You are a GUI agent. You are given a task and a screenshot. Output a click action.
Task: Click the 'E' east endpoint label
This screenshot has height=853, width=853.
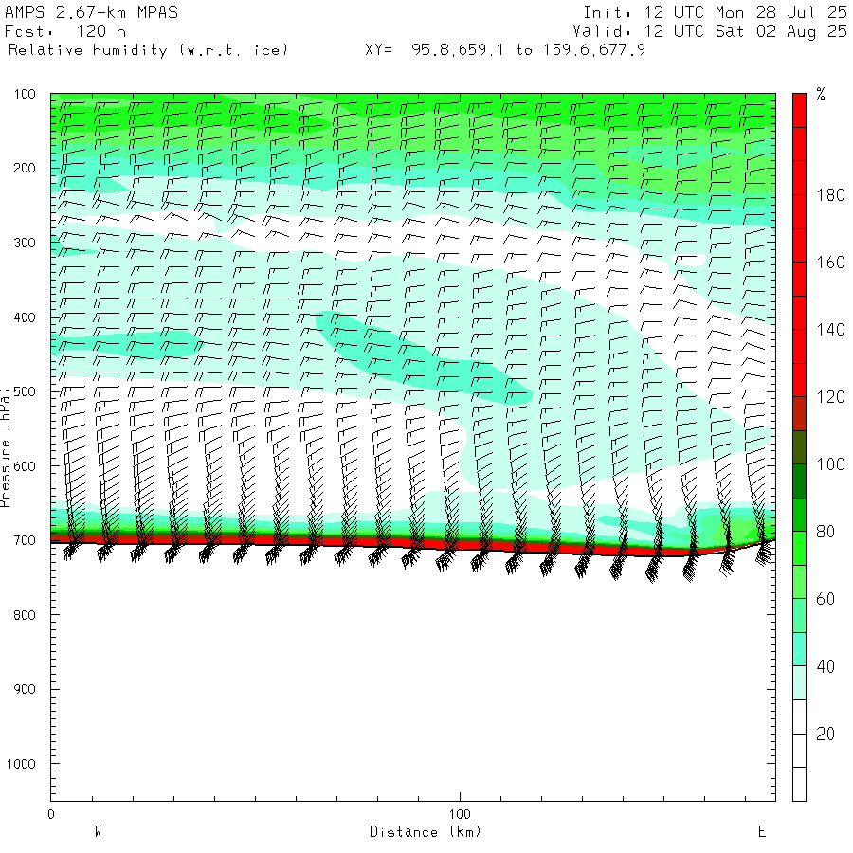(762, 832)
